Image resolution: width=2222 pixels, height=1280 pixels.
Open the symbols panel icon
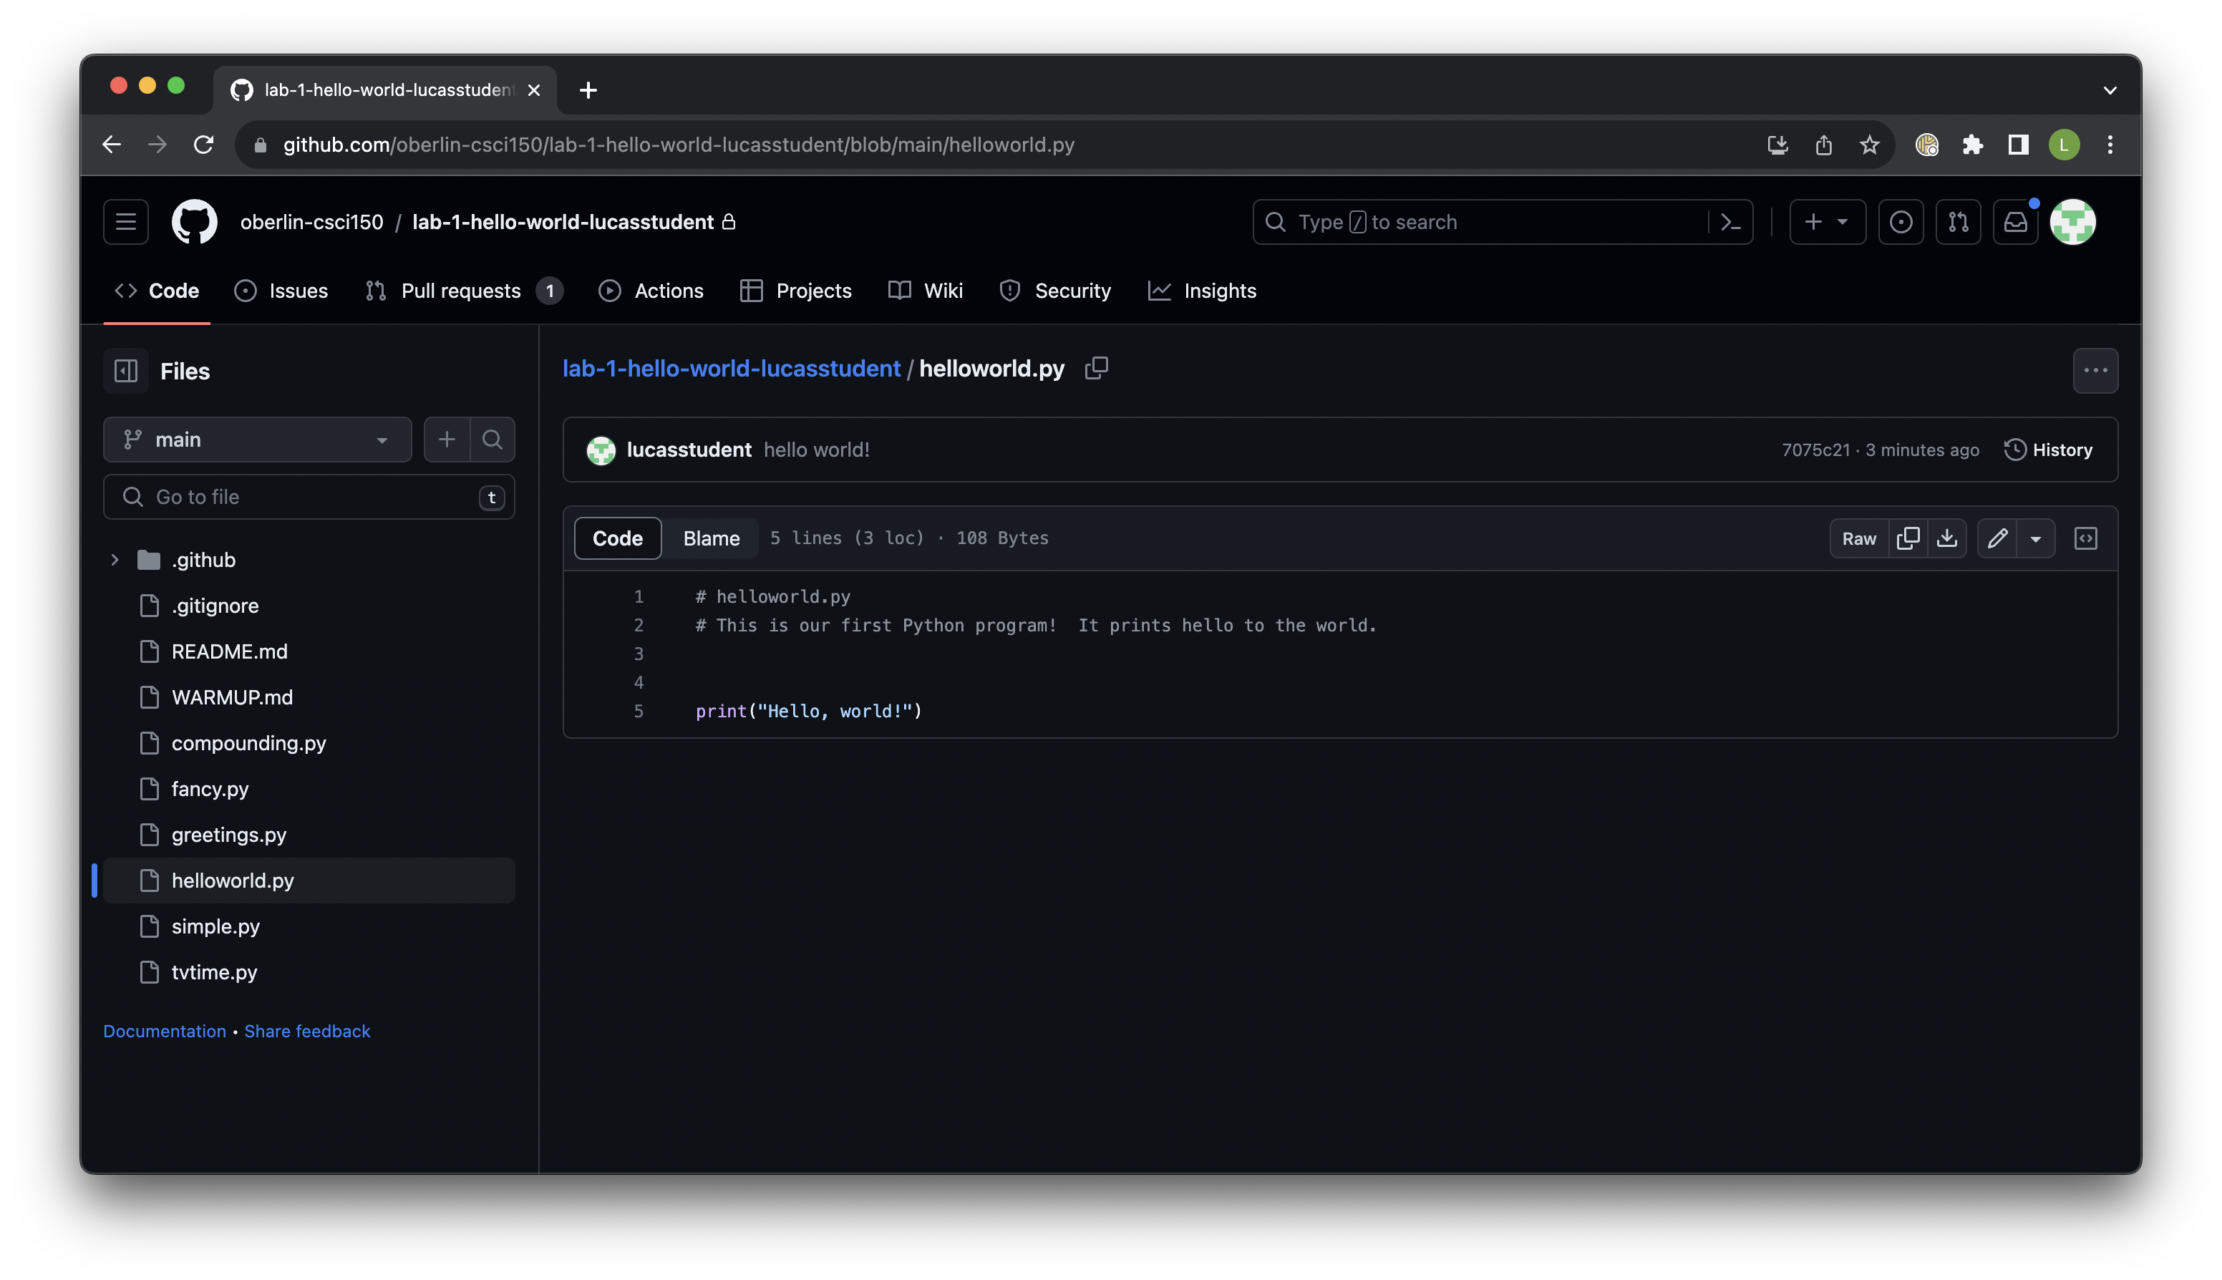coord(2086,538)
